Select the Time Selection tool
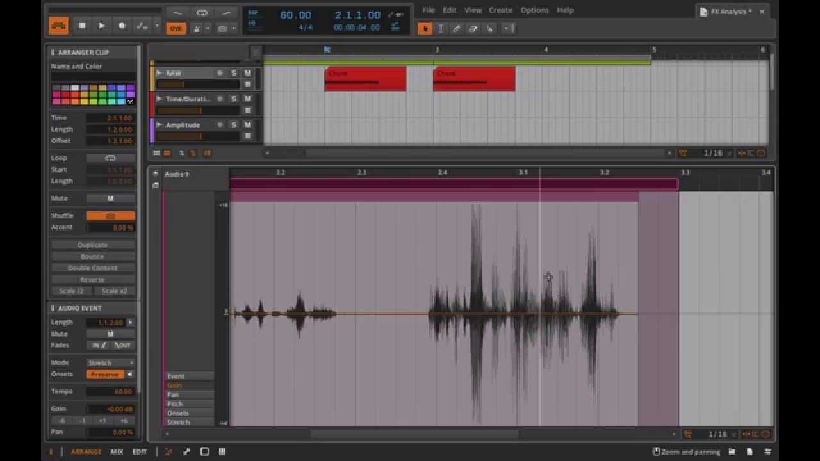The height and width of the screenshot is (461, 820). [441, 28]
